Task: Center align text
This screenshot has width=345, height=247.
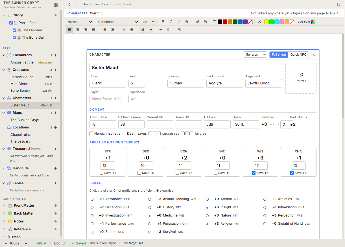Action: [x=78, y=30]
